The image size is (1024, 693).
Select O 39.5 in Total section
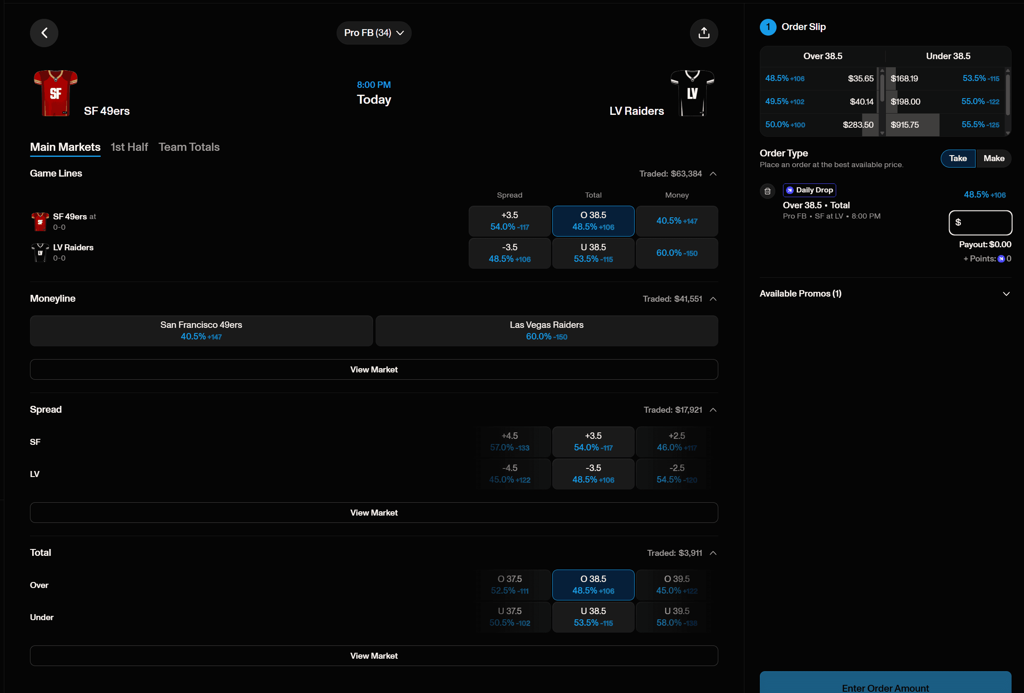click(x=677, y=585)
